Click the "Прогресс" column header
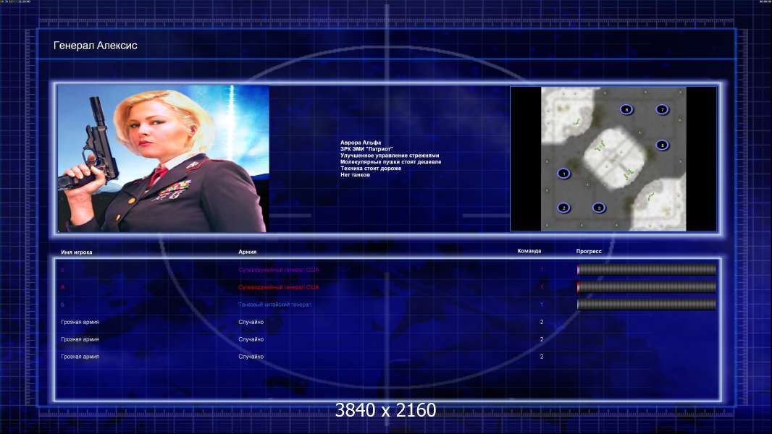 [589, 251]
